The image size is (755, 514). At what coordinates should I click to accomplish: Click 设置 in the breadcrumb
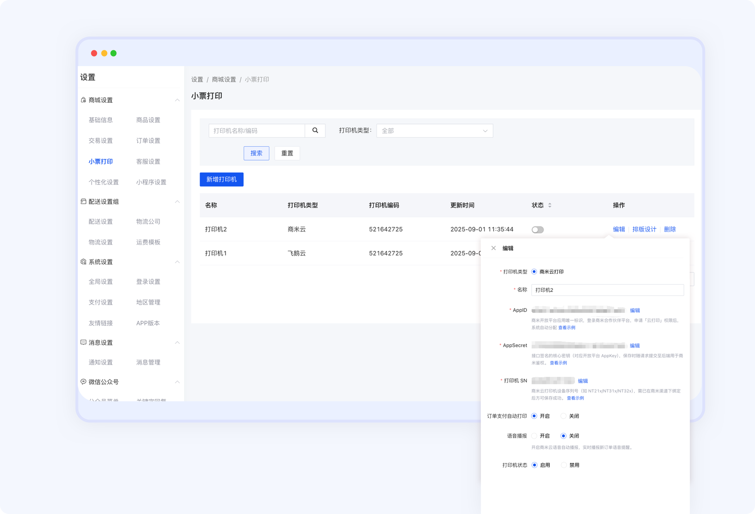[197, 79]
